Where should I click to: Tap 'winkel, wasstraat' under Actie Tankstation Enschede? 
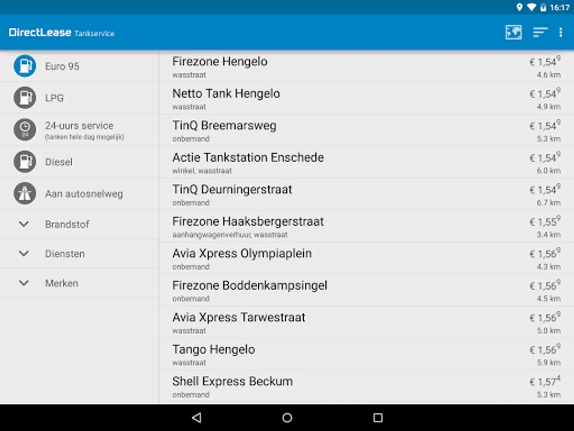click(202, 170)
